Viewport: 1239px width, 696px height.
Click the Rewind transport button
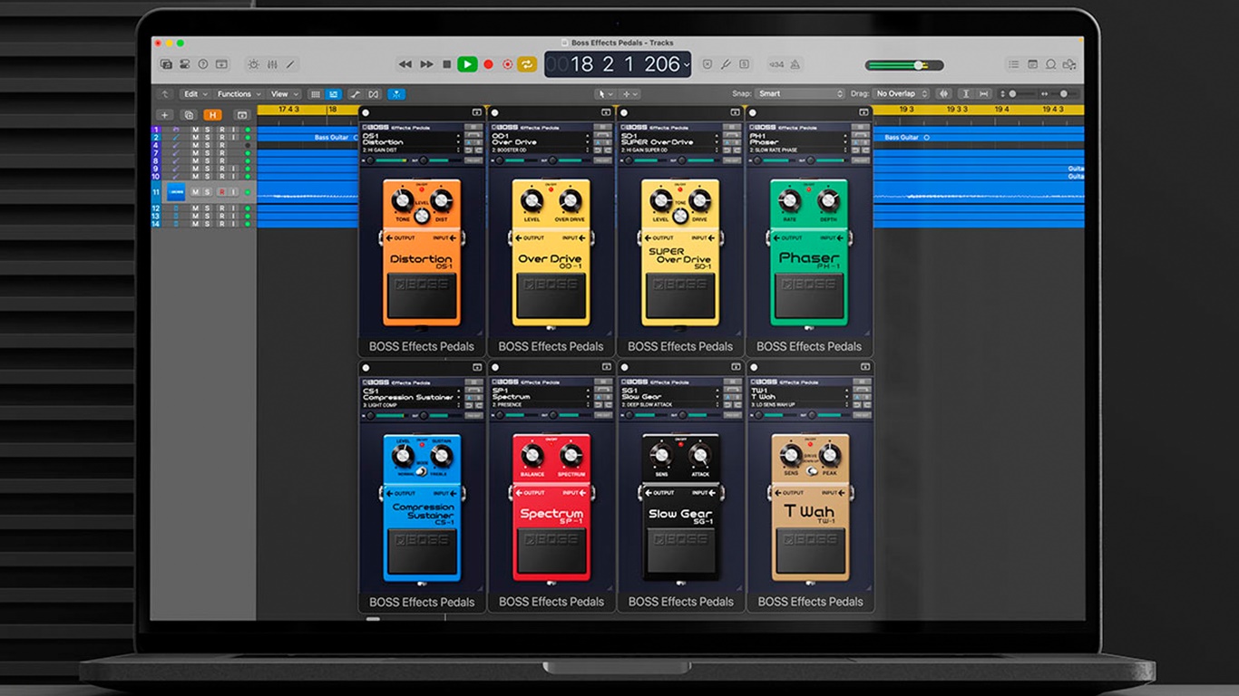[405, 64]
